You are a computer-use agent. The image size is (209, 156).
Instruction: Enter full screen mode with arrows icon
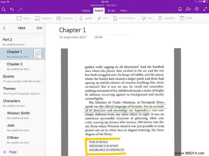click(205, 9)
